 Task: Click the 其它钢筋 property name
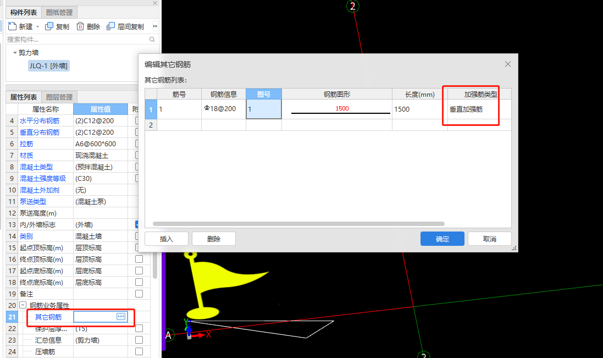click(48, 317)
